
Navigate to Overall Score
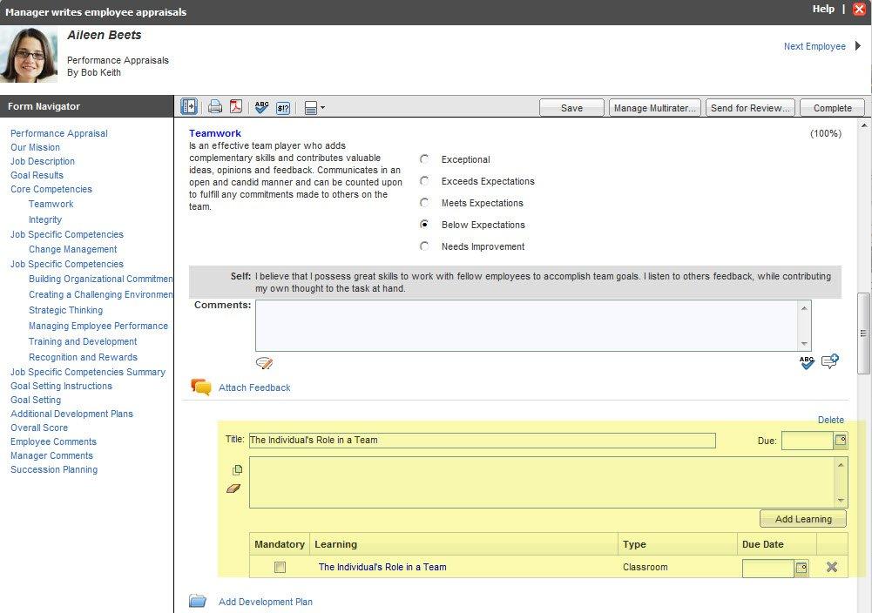coord(39,428)
